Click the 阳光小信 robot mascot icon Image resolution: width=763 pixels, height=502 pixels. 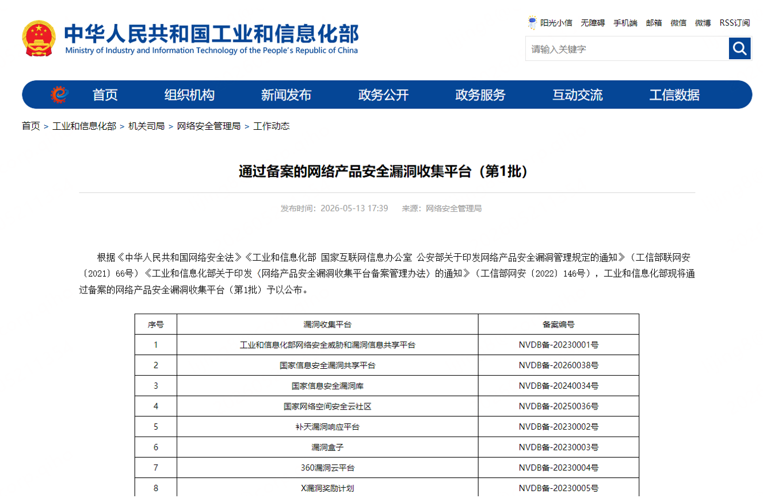pos(532,23)
